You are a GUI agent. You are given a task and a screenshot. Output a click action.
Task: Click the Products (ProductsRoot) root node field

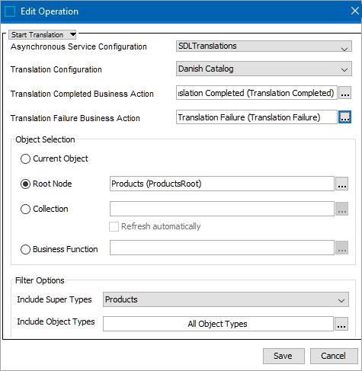click(222, 184)
